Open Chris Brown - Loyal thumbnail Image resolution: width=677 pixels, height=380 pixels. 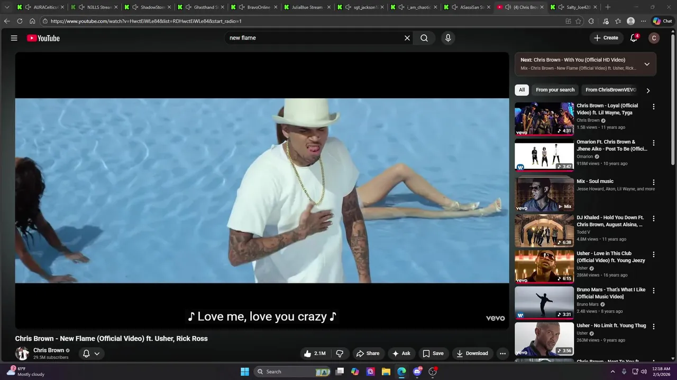pyautogui.click(x=544, y=119)
